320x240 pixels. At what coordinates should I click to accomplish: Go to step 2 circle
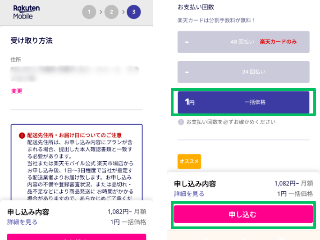tap(111, 12)
